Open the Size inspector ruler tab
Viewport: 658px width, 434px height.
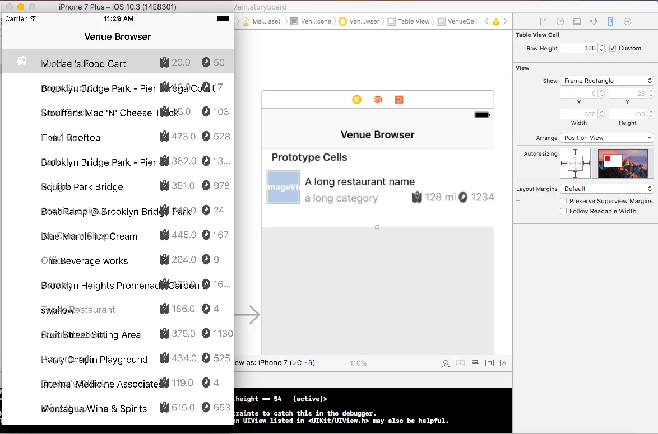tap(610, 21)
